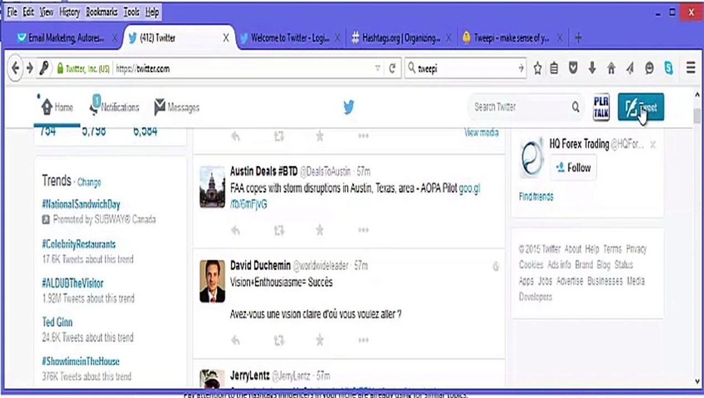The image size is (704, 398).
Task: Switch to the Hashtags.org tab
Action: tap(401, 38)
